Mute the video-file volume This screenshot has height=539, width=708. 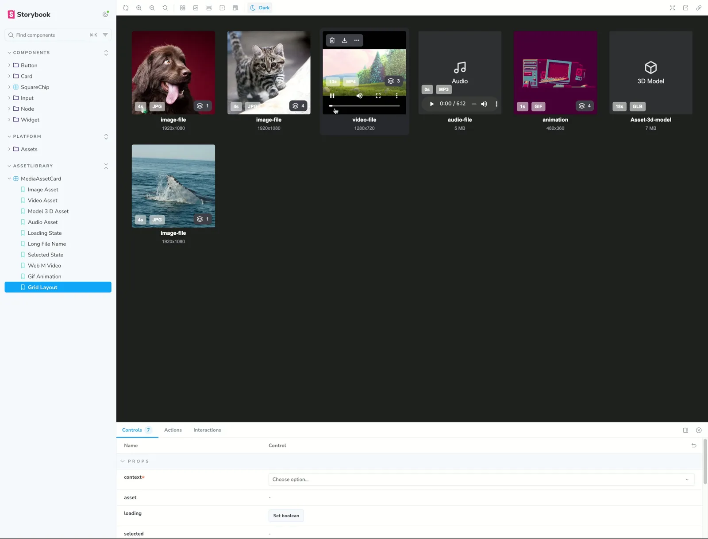click(359, 96)
